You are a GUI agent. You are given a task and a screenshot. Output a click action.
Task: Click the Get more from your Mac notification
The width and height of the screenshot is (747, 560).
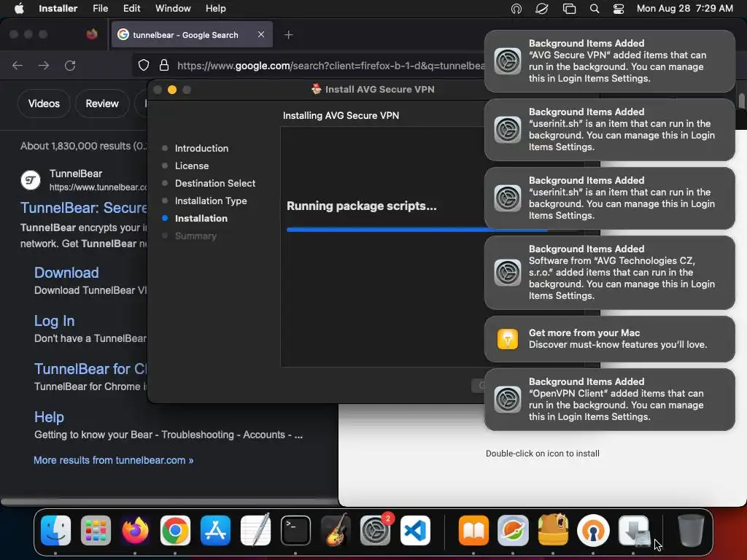coord(609,339)
